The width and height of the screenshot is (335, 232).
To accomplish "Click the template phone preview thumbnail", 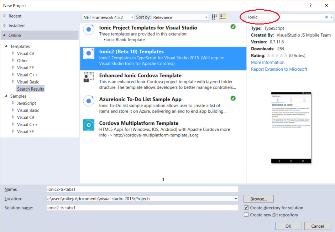I will click(x=291, y=128).
